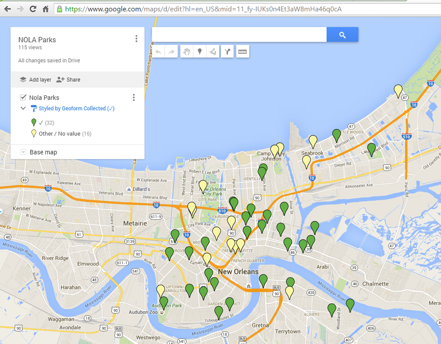441x344 pixels.
Task: Click the NOLA Parks map title
Action: click(37, 40)
